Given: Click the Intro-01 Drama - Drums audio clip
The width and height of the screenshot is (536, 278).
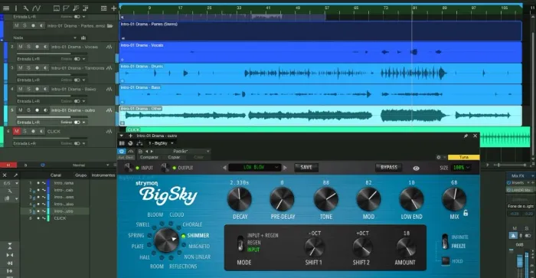Looking at the screenshot, I should (320, 74).
